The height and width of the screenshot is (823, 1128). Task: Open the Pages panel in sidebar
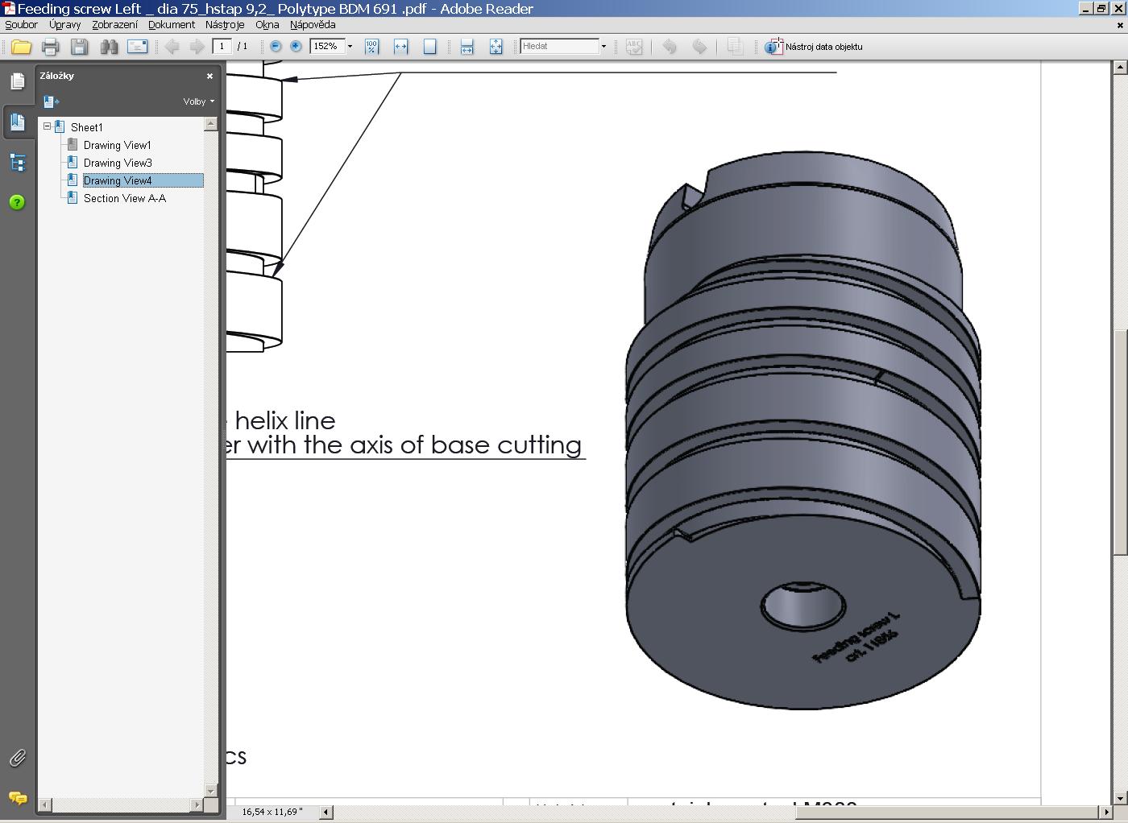pos(17,81)
